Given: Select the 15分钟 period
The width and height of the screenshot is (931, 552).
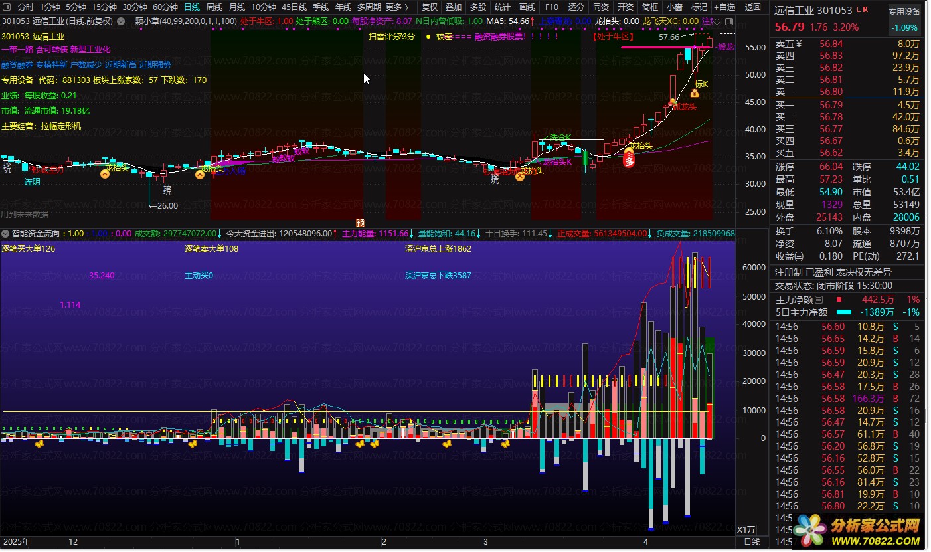Looking at the screenshot, I should (x=104, y=7).
